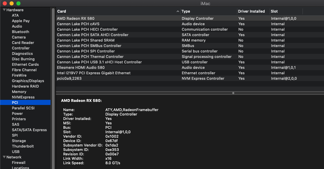Viewport: 324px width, 169px height.
Task: Select the AMD Radeon RX 580 row
Action: tap(190, 18)
